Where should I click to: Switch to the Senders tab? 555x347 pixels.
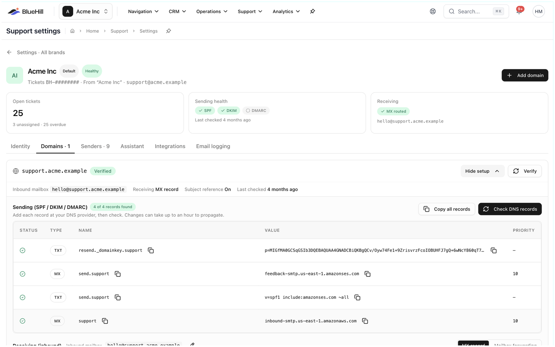pos(95,147)
